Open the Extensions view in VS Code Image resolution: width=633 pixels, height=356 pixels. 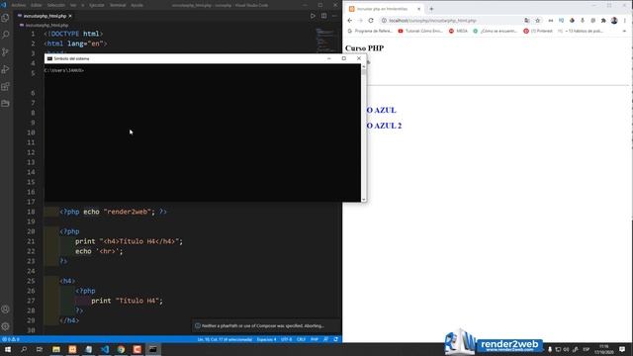(5, 86)
